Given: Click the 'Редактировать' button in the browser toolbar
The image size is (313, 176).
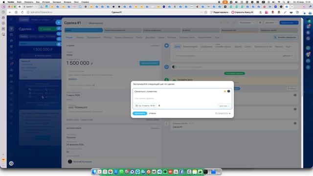Looking at the screenshot, I should (x=219, y=12).
